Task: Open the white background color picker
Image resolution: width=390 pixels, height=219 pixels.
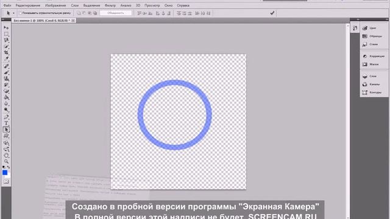Action: [x=9, y=176]
